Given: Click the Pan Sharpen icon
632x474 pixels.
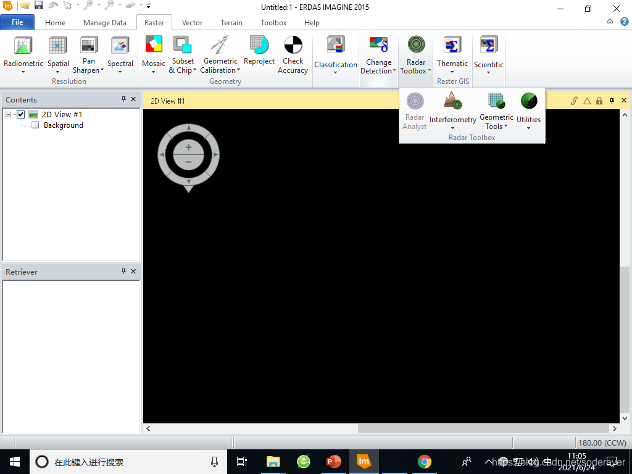Looking at the screenshot, I should pyautogui.click(x=88, y=44).
